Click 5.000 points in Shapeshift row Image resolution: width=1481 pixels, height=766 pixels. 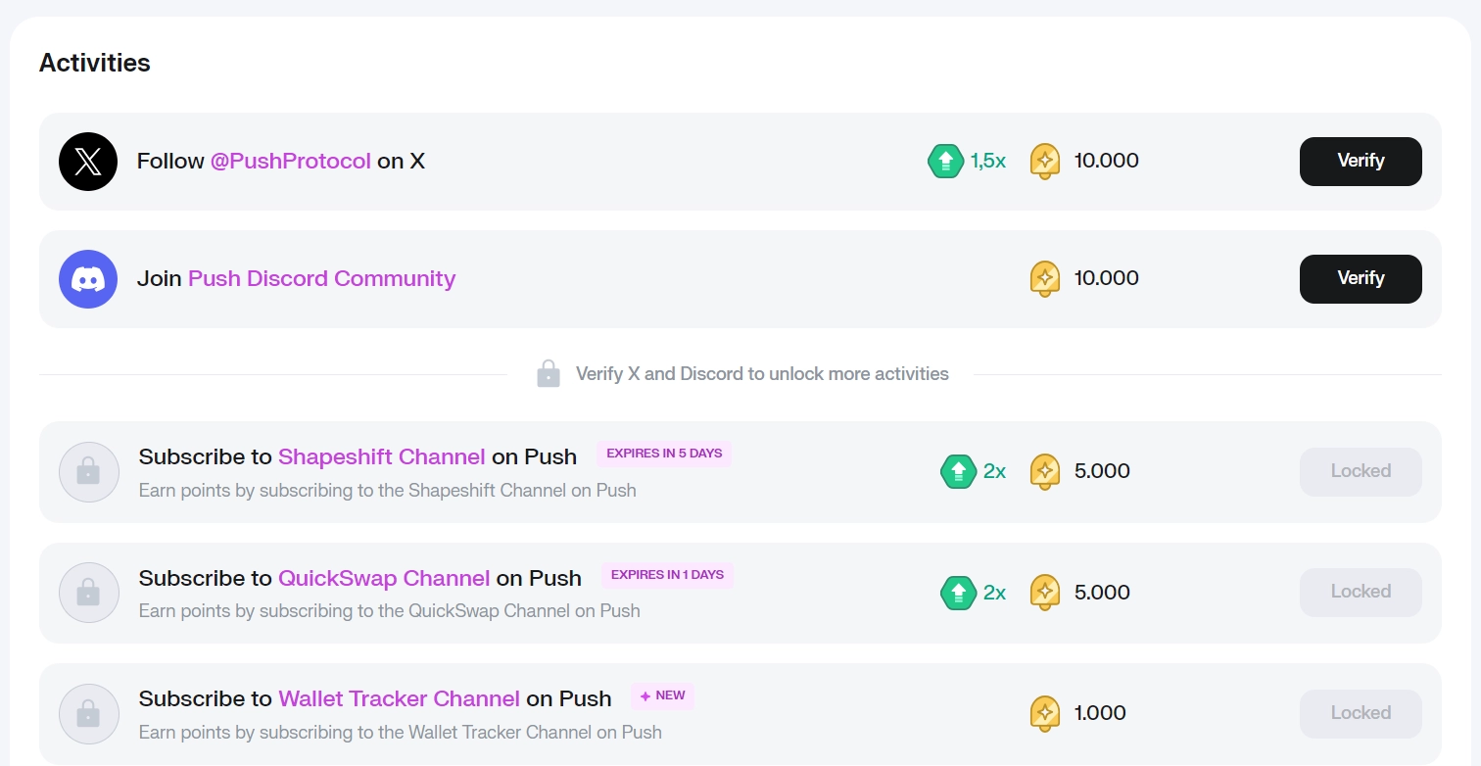pyautogui.click(x=1102, y=471)
